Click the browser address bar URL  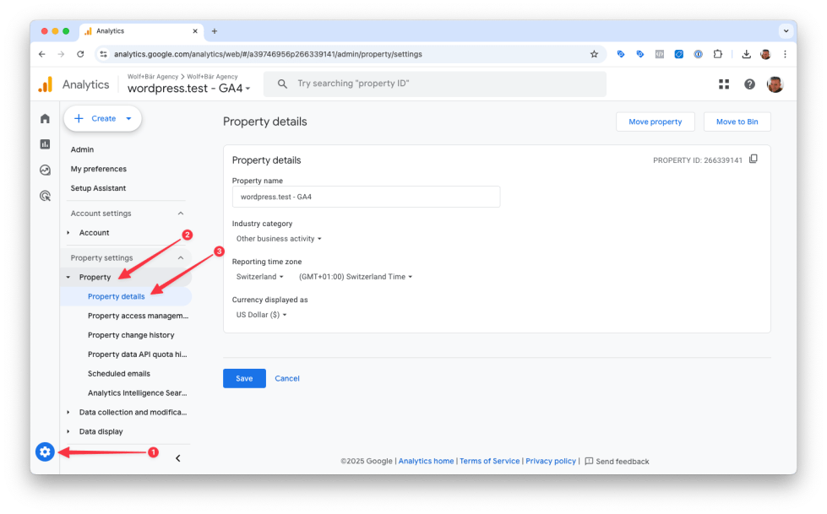point(268,54)
